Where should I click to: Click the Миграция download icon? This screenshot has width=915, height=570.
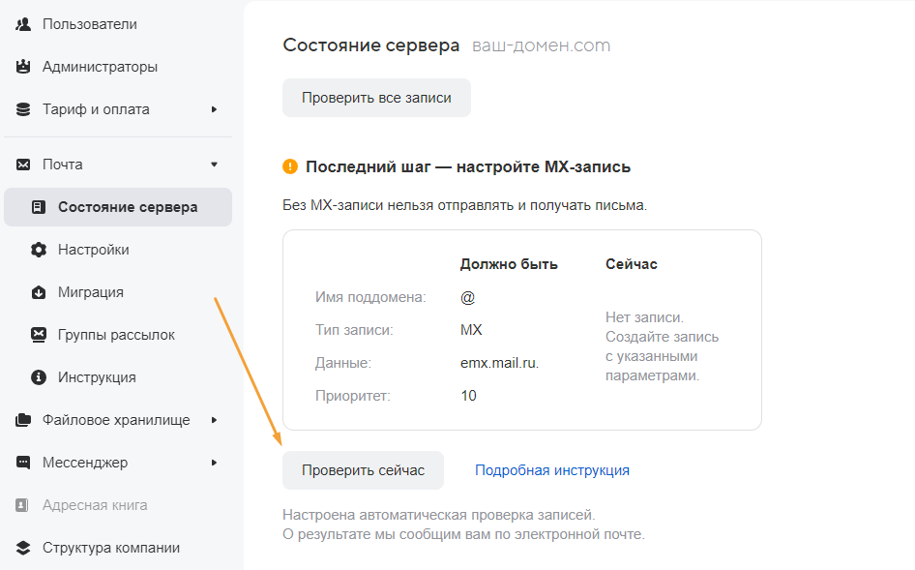(x=39, y=292)
